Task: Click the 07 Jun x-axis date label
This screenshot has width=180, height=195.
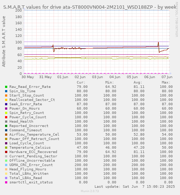Action: [x=167, y=77]
